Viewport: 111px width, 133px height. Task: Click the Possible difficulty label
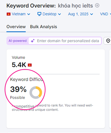18,97
